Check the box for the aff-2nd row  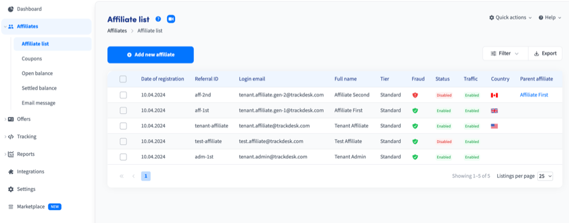[123, 95]
